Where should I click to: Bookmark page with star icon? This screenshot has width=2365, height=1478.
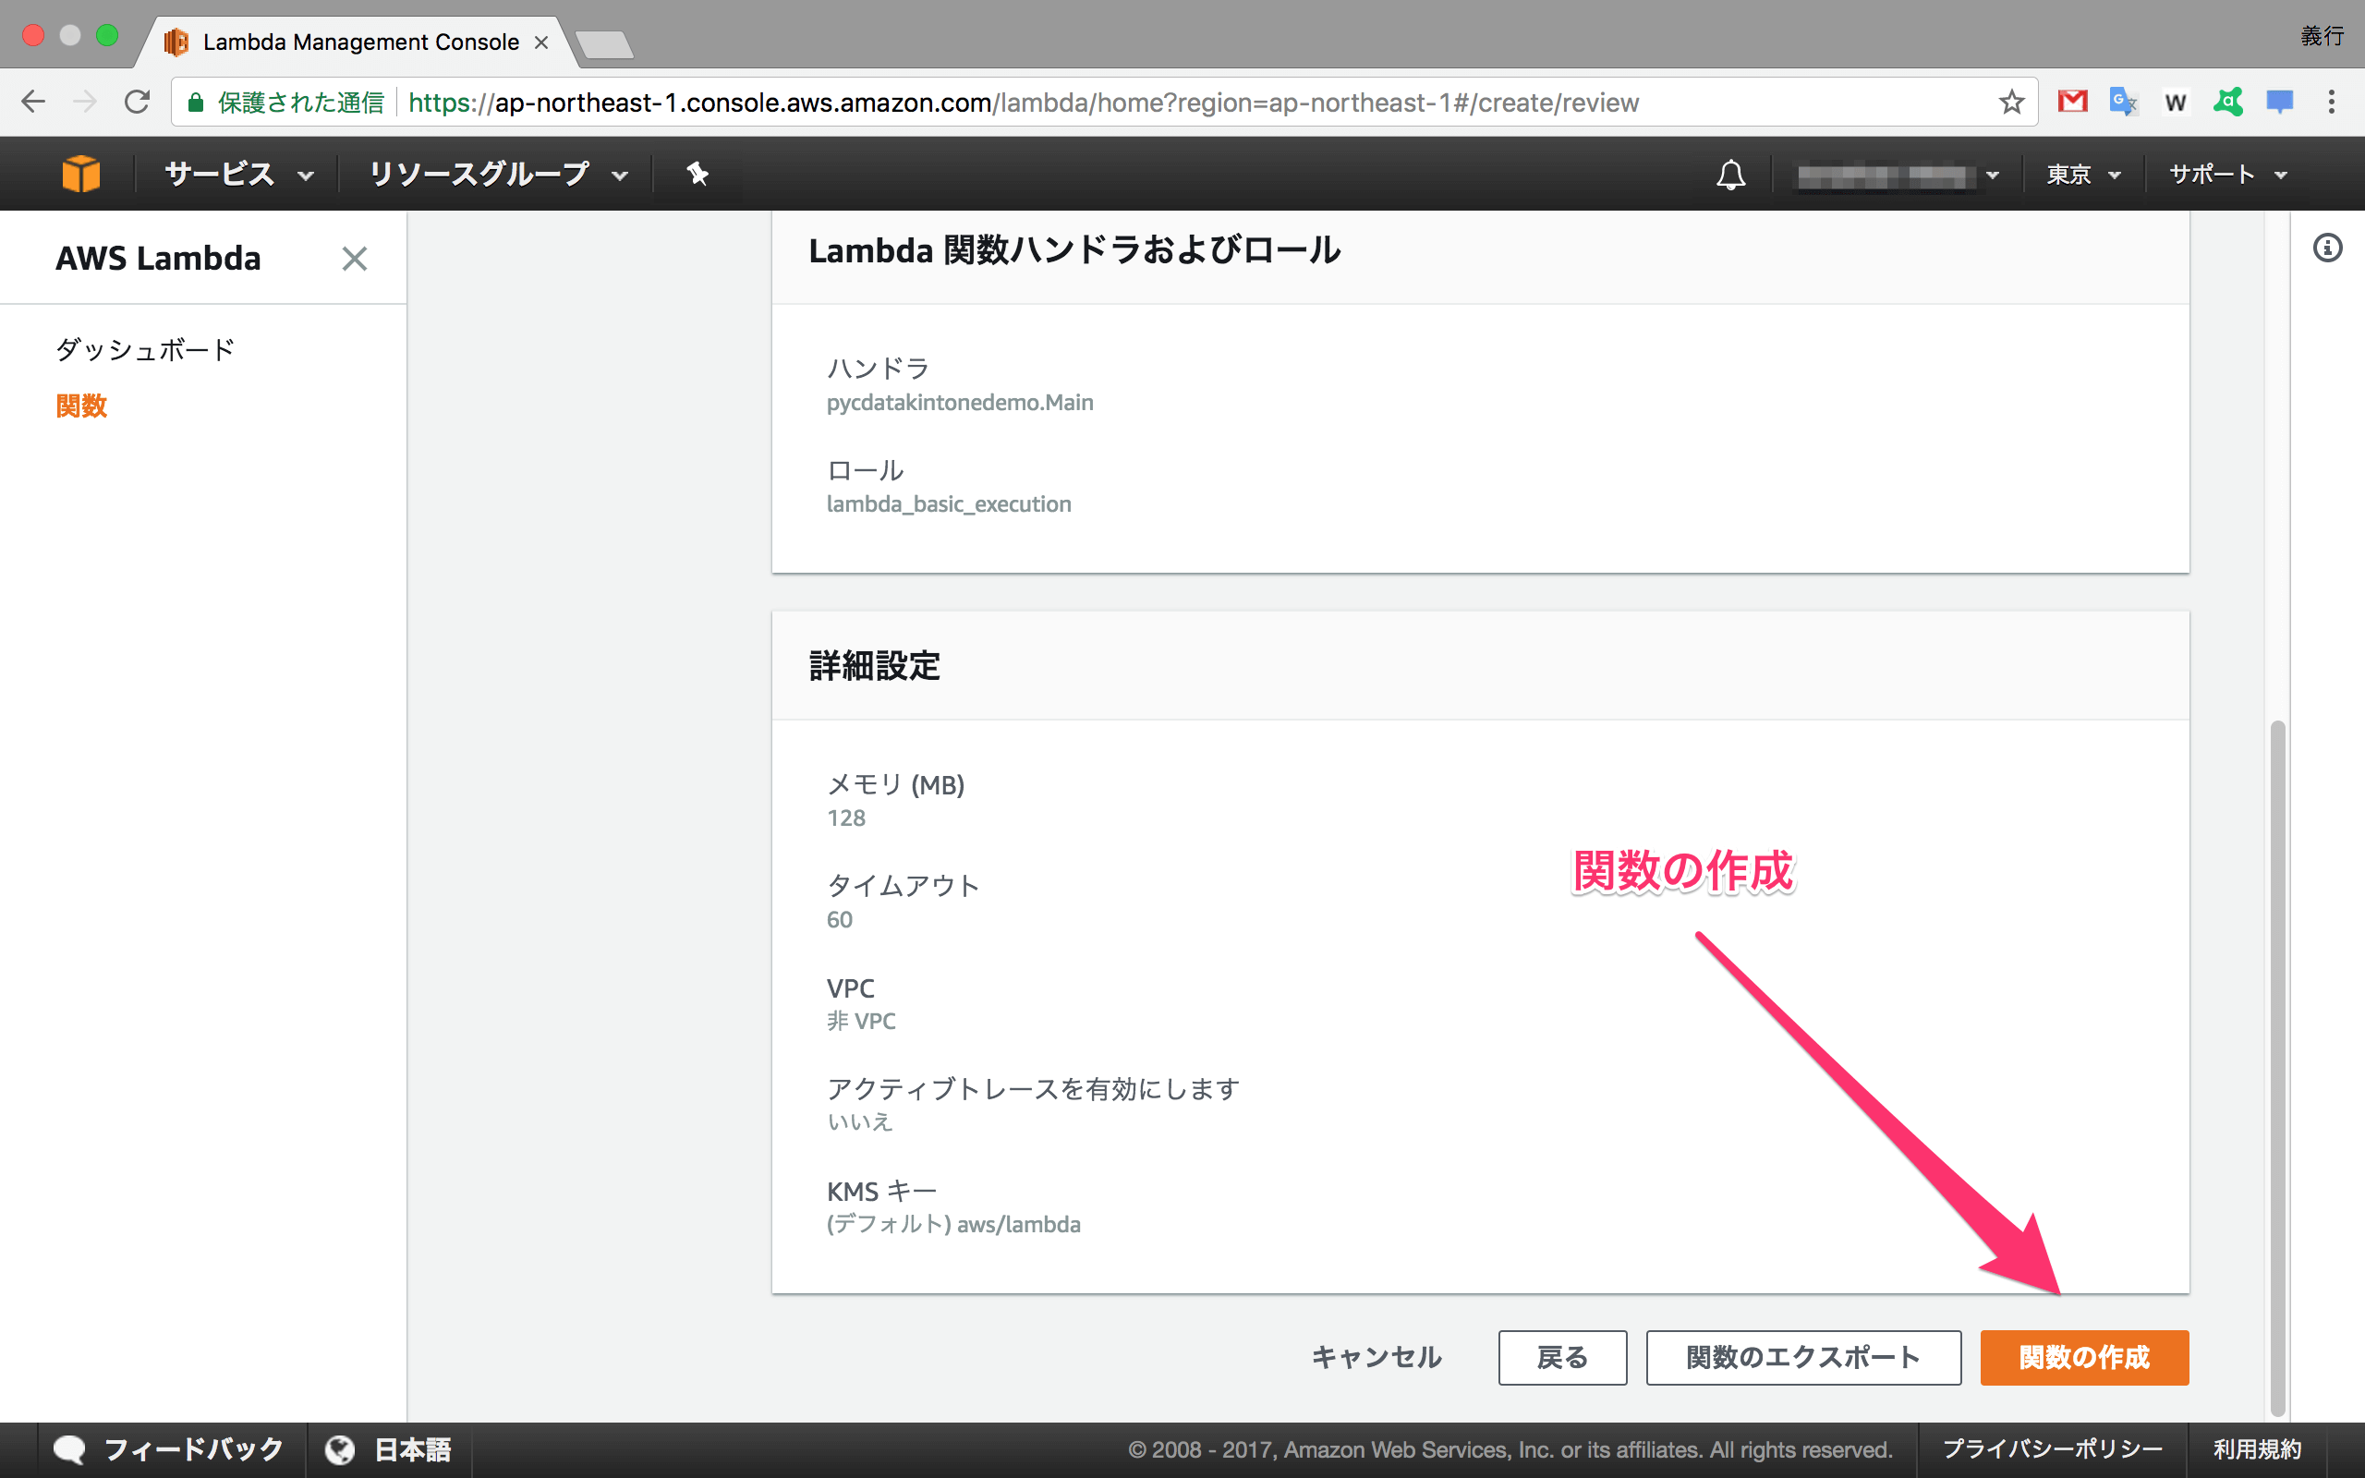[x=2011, y=103]
